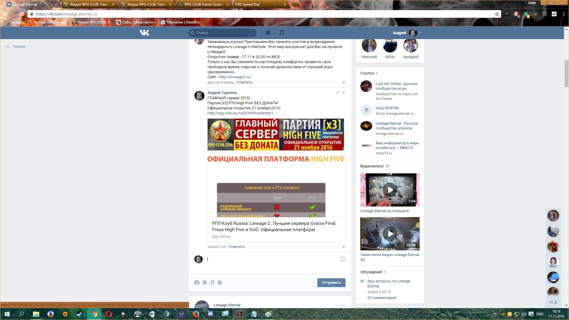The image size is (569, 320).
Task: Bookmark page with the star icon
Action: [497, 14]
